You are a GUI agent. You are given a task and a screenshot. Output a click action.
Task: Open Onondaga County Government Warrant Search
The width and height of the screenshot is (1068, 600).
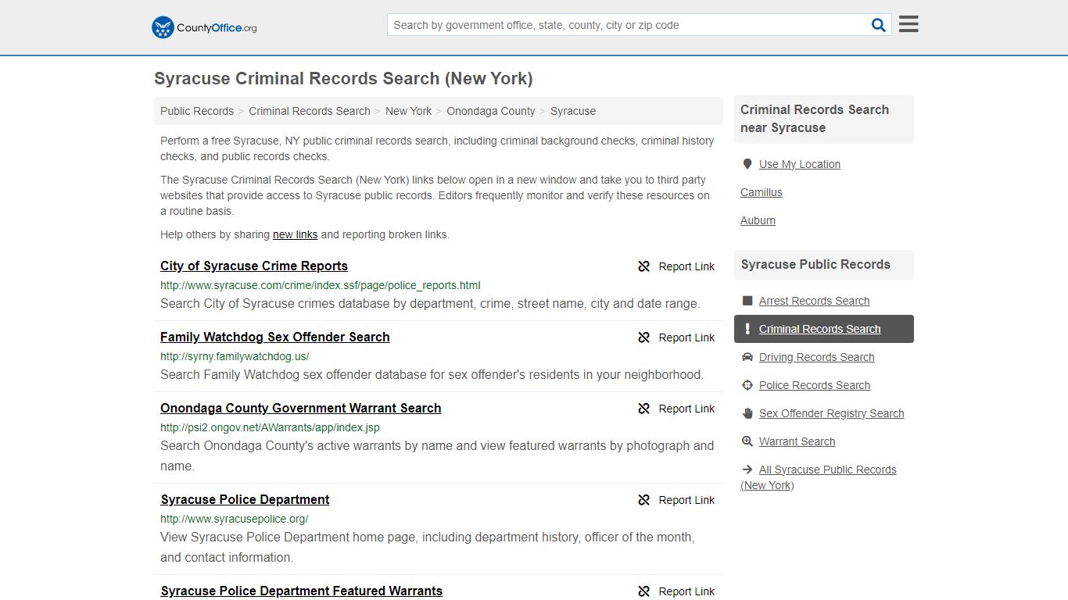point(301,408)
